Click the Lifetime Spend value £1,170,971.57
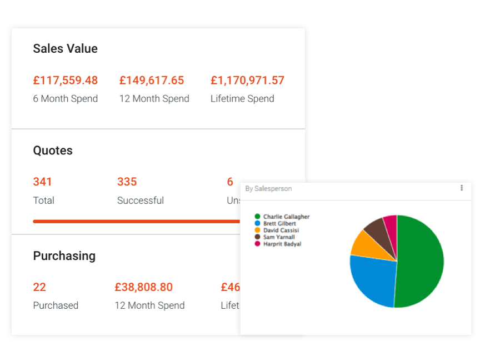The width and height of the screenshot is (480, 356). [x=247, y=81]
